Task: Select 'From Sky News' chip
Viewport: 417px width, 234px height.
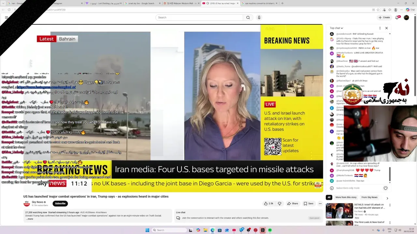Action: [369, 197]
